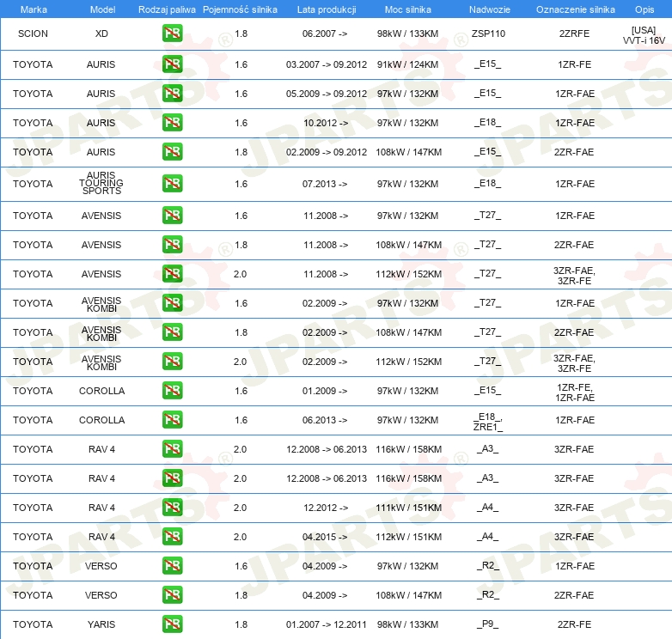Click the fuel icon for AURIS 10.2012 ->
The width and height of the screenshot is (672, 639).
(x=172, y=123)
